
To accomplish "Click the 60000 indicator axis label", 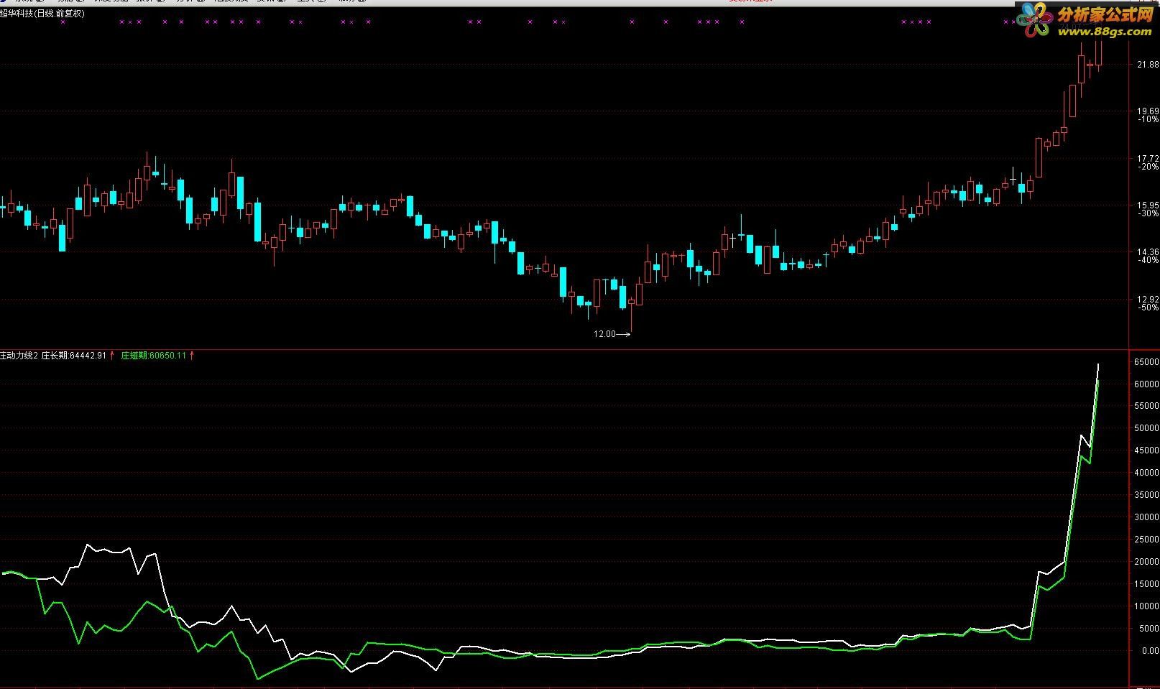I will (x=1147, y=384).
